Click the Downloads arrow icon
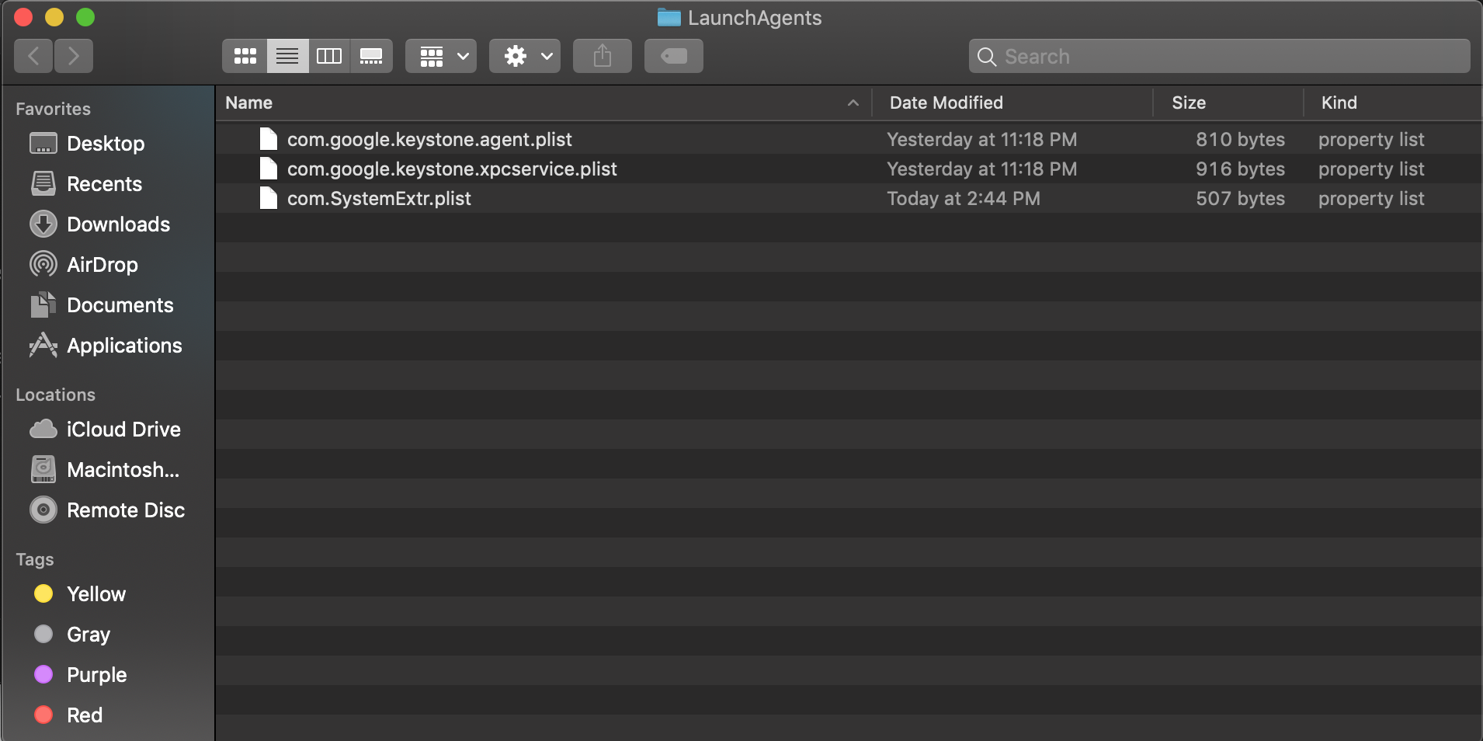 coord(43,224)
